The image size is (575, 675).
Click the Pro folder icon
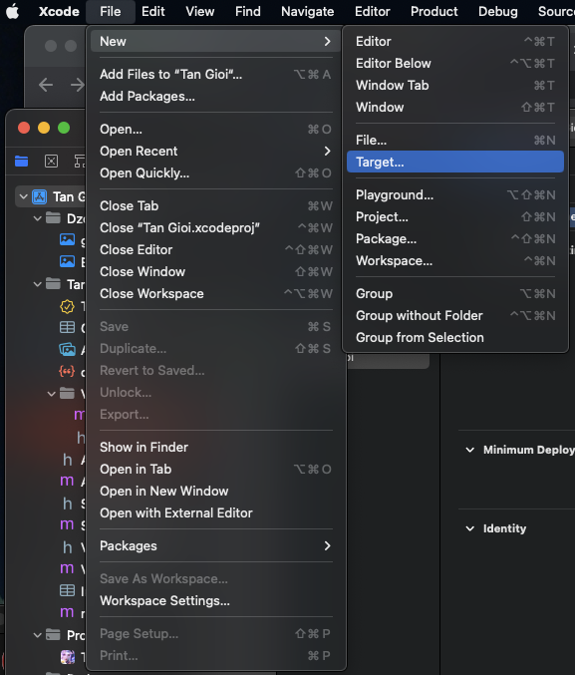[53, 634]
